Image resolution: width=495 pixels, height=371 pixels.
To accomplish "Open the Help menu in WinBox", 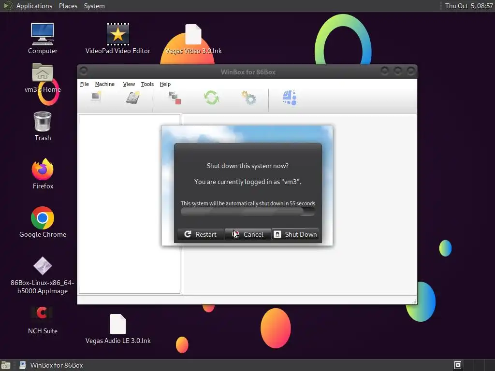I will [x=165, y=84].
